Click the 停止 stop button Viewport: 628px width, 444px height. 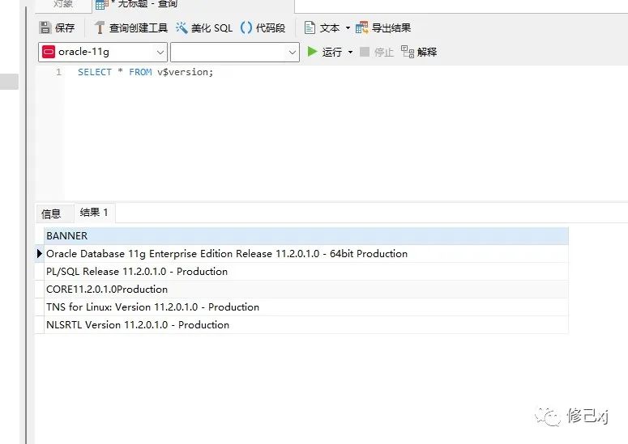[377, 52]
